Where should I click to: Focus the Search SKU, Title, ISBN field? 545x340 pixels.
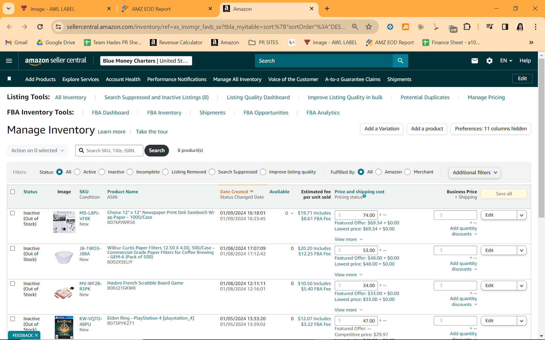click(x=109, y=150)
